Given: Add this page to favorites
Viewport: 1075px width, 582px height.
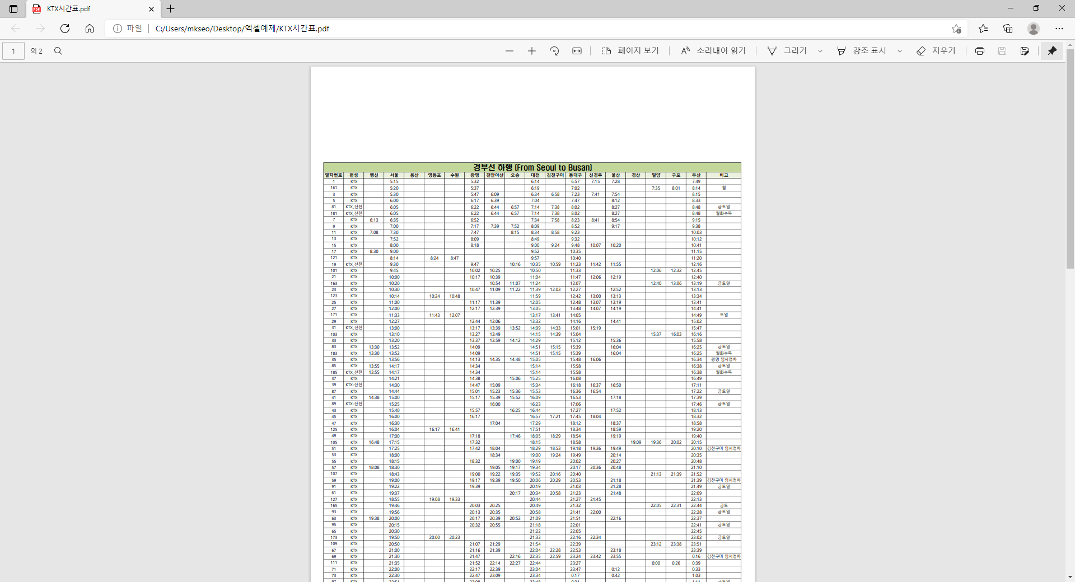Looking at the screenshot, I should pyautogui.click(x=956, y=29).
